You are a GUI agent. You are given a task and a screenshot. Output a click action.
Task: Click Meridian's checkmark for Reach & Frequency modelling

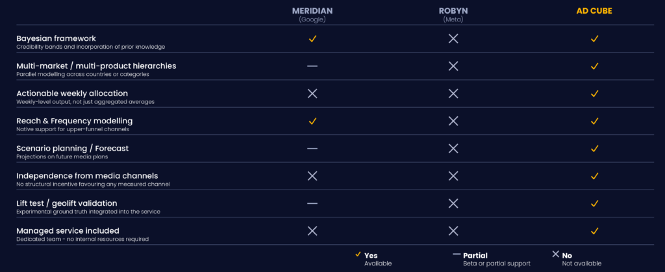coord(312,121)
